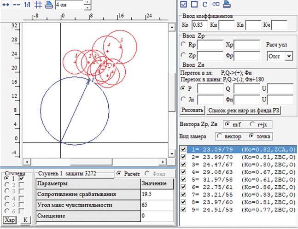
Task: Print the chart using left printer icon
Action: [x=49, y=5]
